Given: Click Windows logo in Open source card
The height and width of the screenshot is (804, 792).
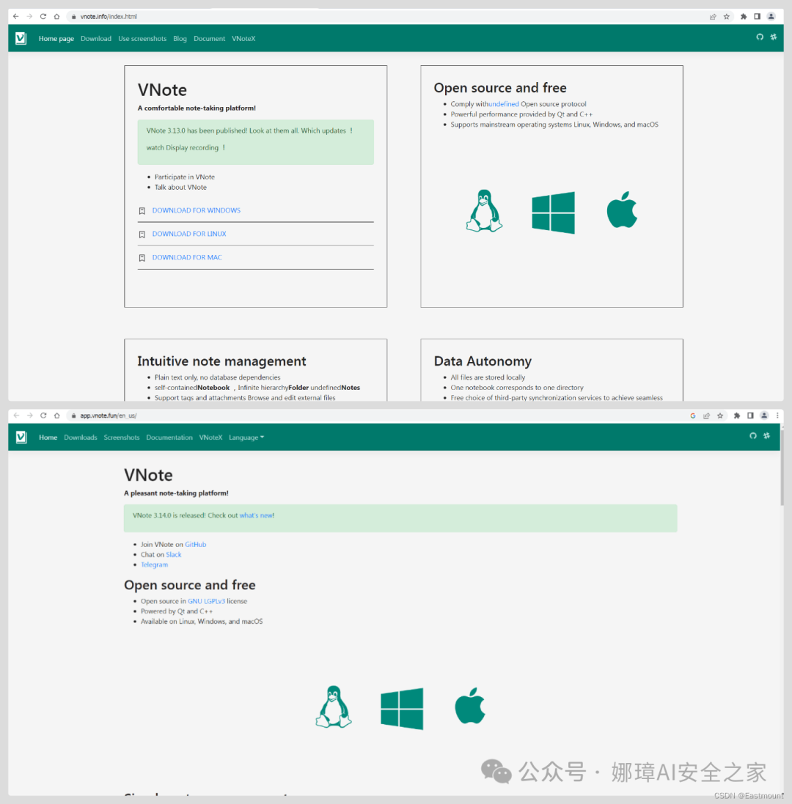Looking at the screenshot, I should click(x=554, y=213).
